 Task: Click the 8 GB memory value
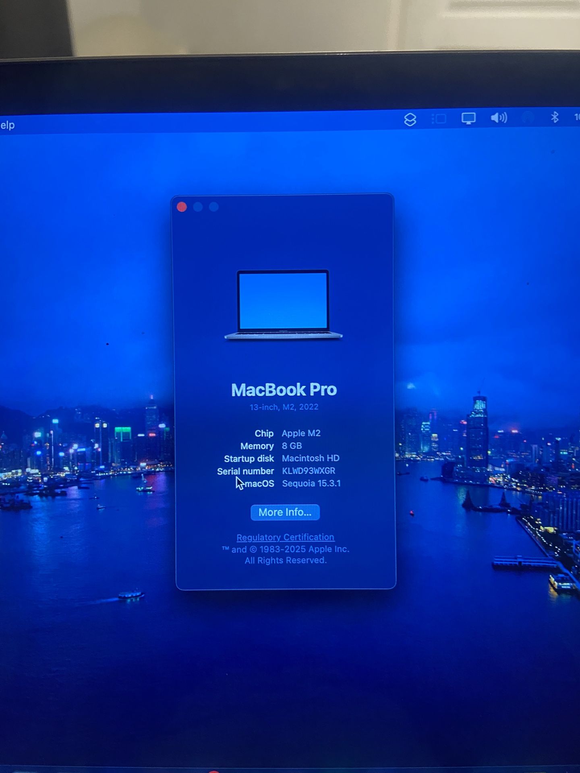pyautogui.click(x=292, y=446)
